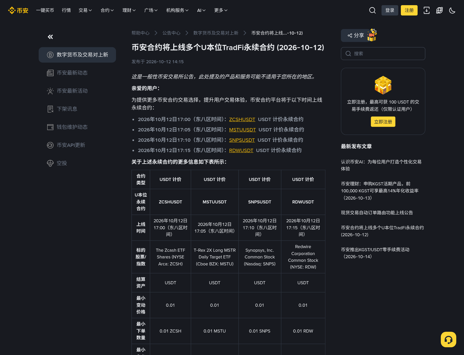Viewport: 464px width, 355px height.
Task: Click the Binance logo in header
Action: 18,10
